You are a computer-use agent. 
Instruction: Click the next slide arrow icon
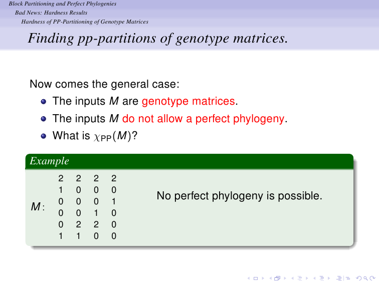[263, 278]
